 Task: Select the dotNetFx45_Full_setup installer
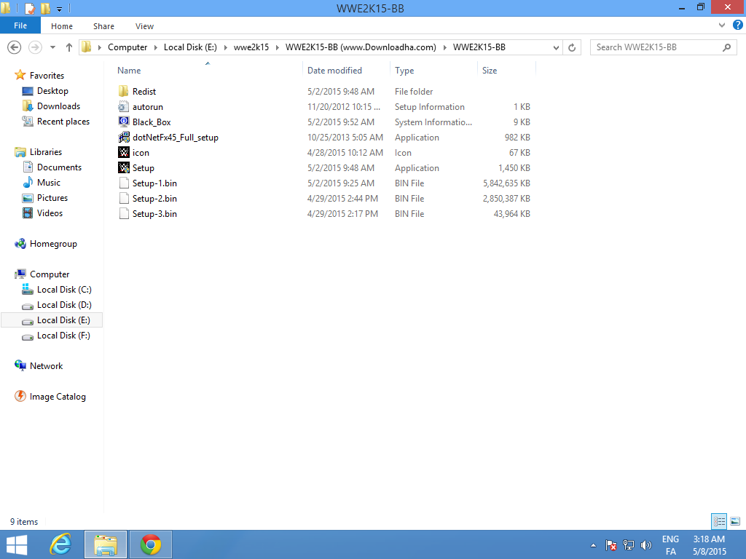[x=175, y=138]
